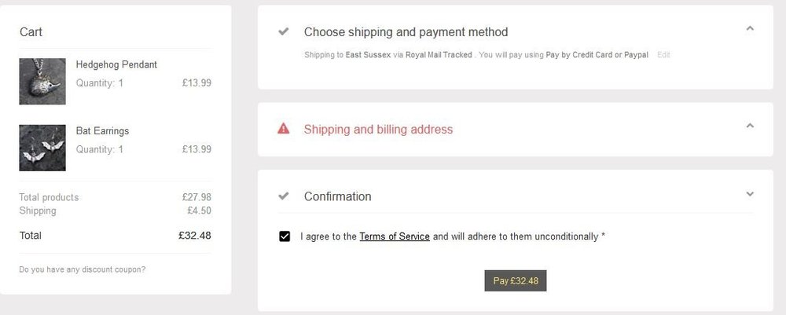Click the Hedgehog Pendant product name

click(116, 64)
